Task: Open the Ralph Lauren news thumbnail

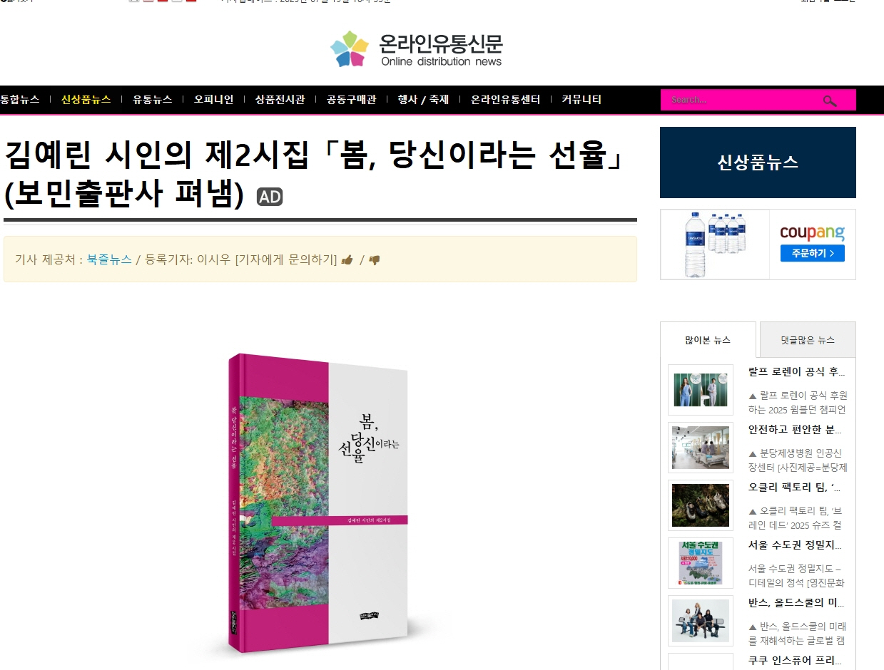Action: tap(701, 390)
